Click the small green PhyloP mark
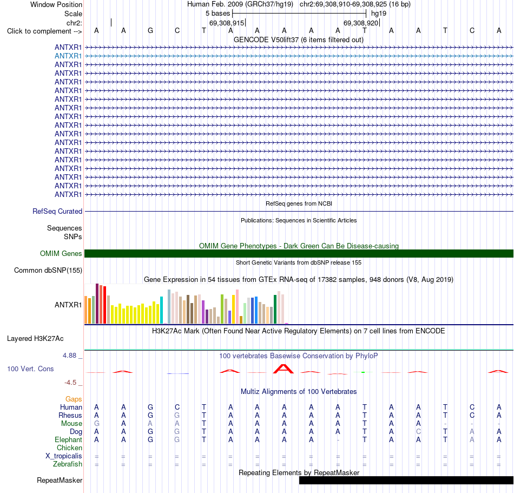Viewport: 514px width, 493px height. (363, 372)
